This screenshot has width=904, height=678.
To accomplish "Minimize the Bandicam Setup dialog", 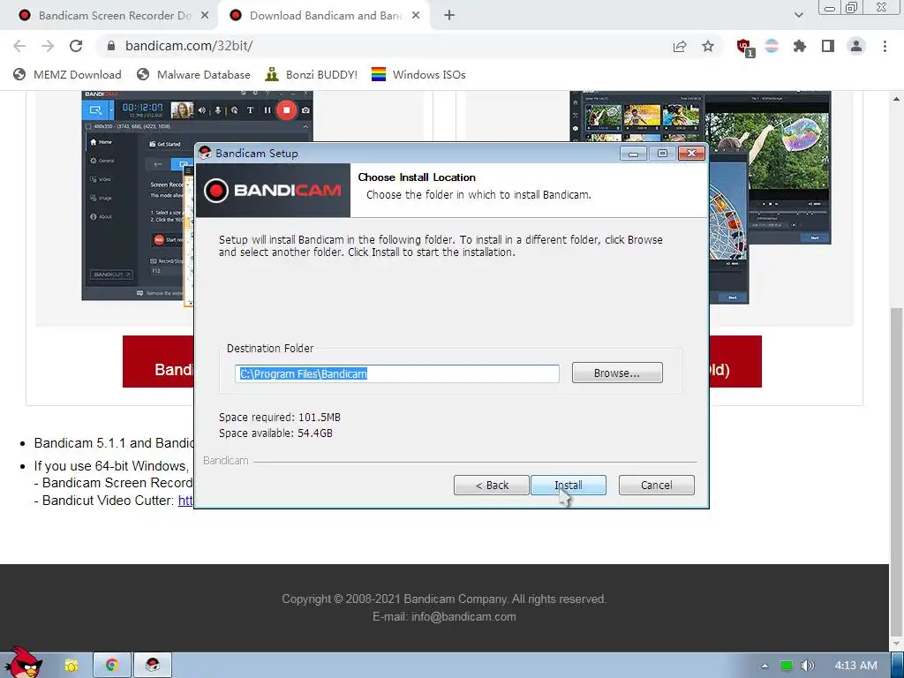I will (633, 154).
